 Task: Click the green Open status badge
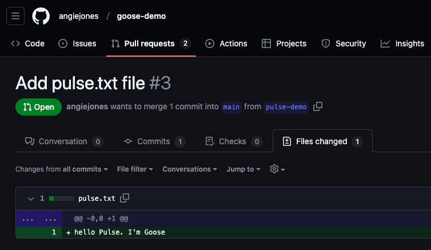click(38, 107)
